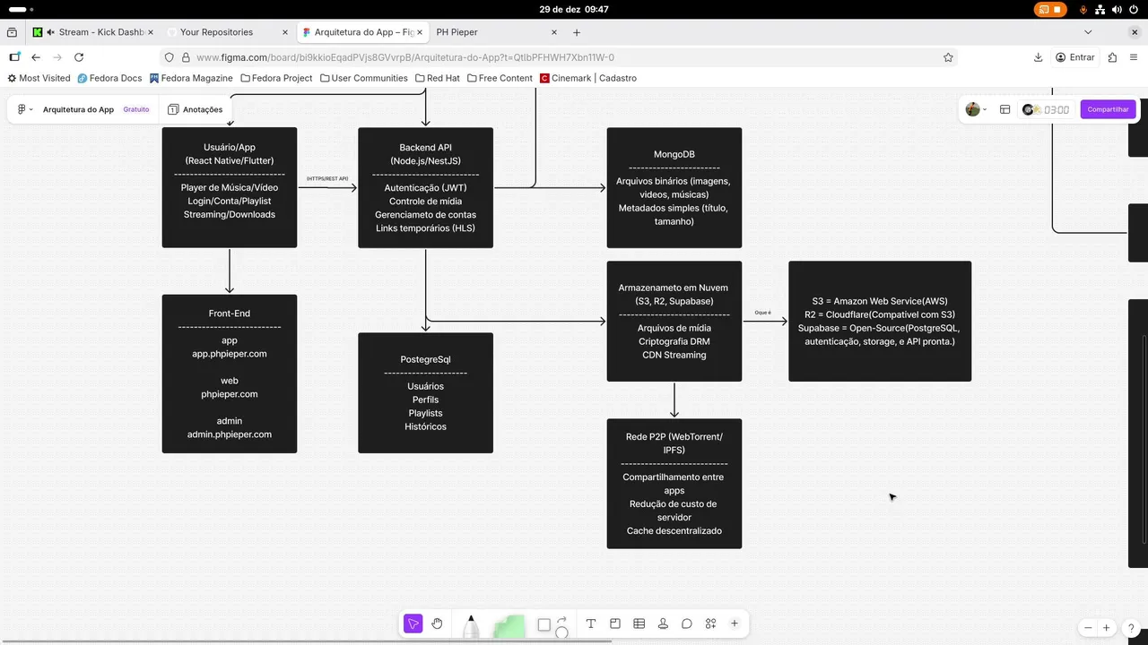Open Fedora Docs bookmark
The height and width of the screenshot is (645, 1148).
coord(109,78)
